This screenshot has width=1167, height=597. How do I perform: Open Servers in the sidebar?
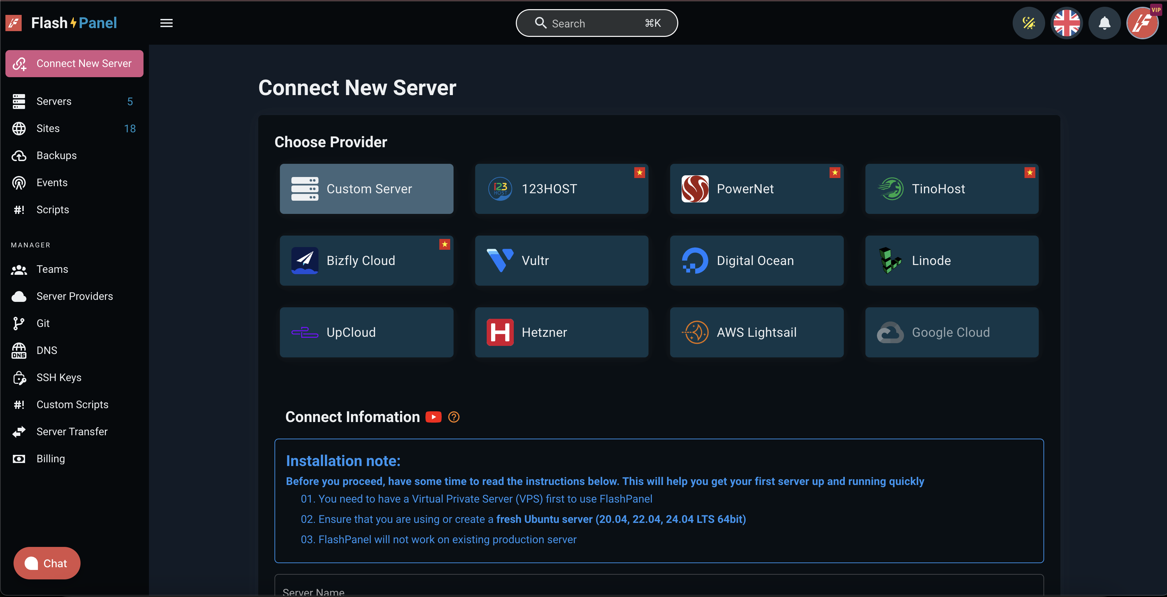54,102
